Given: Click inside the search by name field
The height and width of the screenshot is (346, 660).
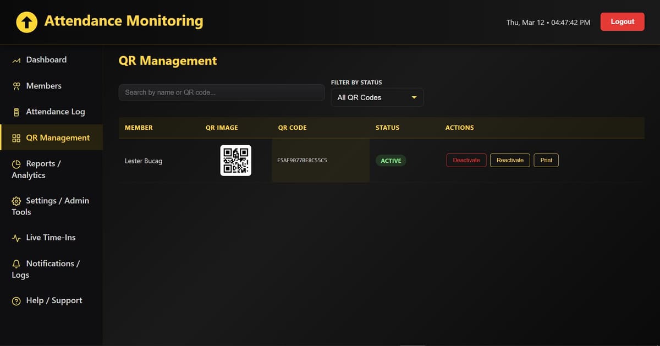Looking at the screenshot, I should 221,92.
